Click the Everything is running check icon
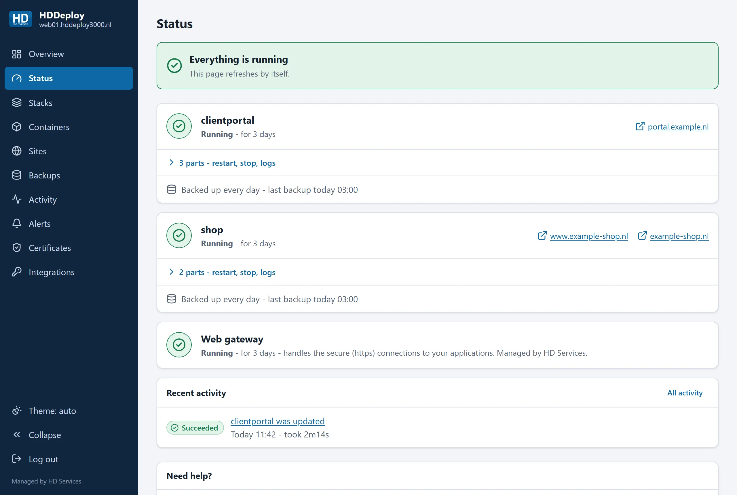 174,66
